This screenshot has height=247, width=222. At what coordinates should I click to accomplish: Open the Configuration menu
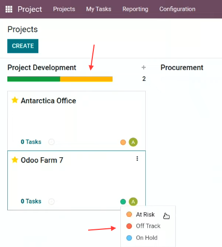point(177,9)
